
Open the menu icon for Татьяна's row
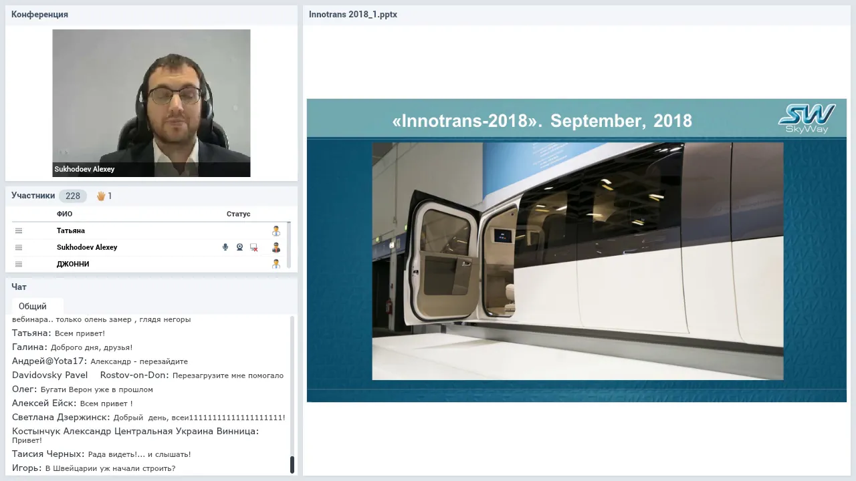click(19, 230)
